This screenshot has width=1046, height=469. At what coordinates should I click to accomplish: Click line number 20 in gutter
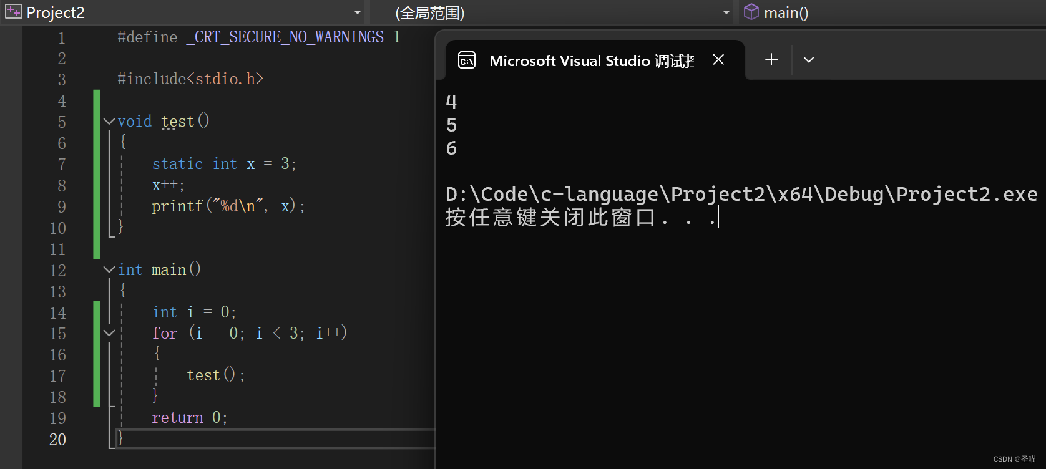(x=57, y=440)
